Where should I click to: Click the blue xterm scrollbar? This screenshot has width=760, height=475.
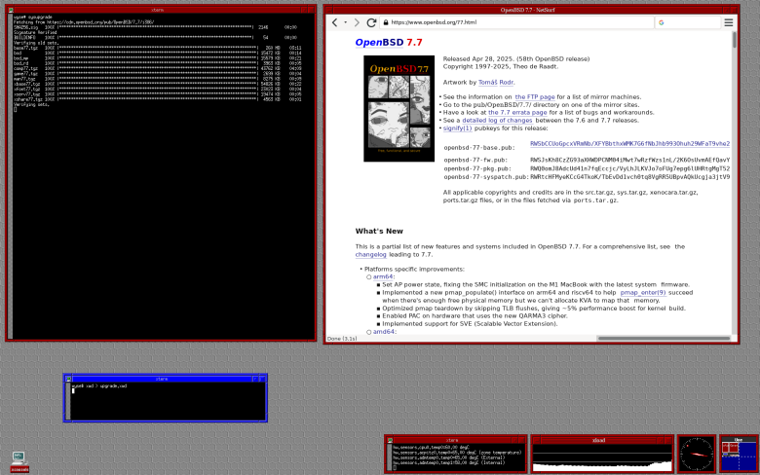click(x=68, y=401)
